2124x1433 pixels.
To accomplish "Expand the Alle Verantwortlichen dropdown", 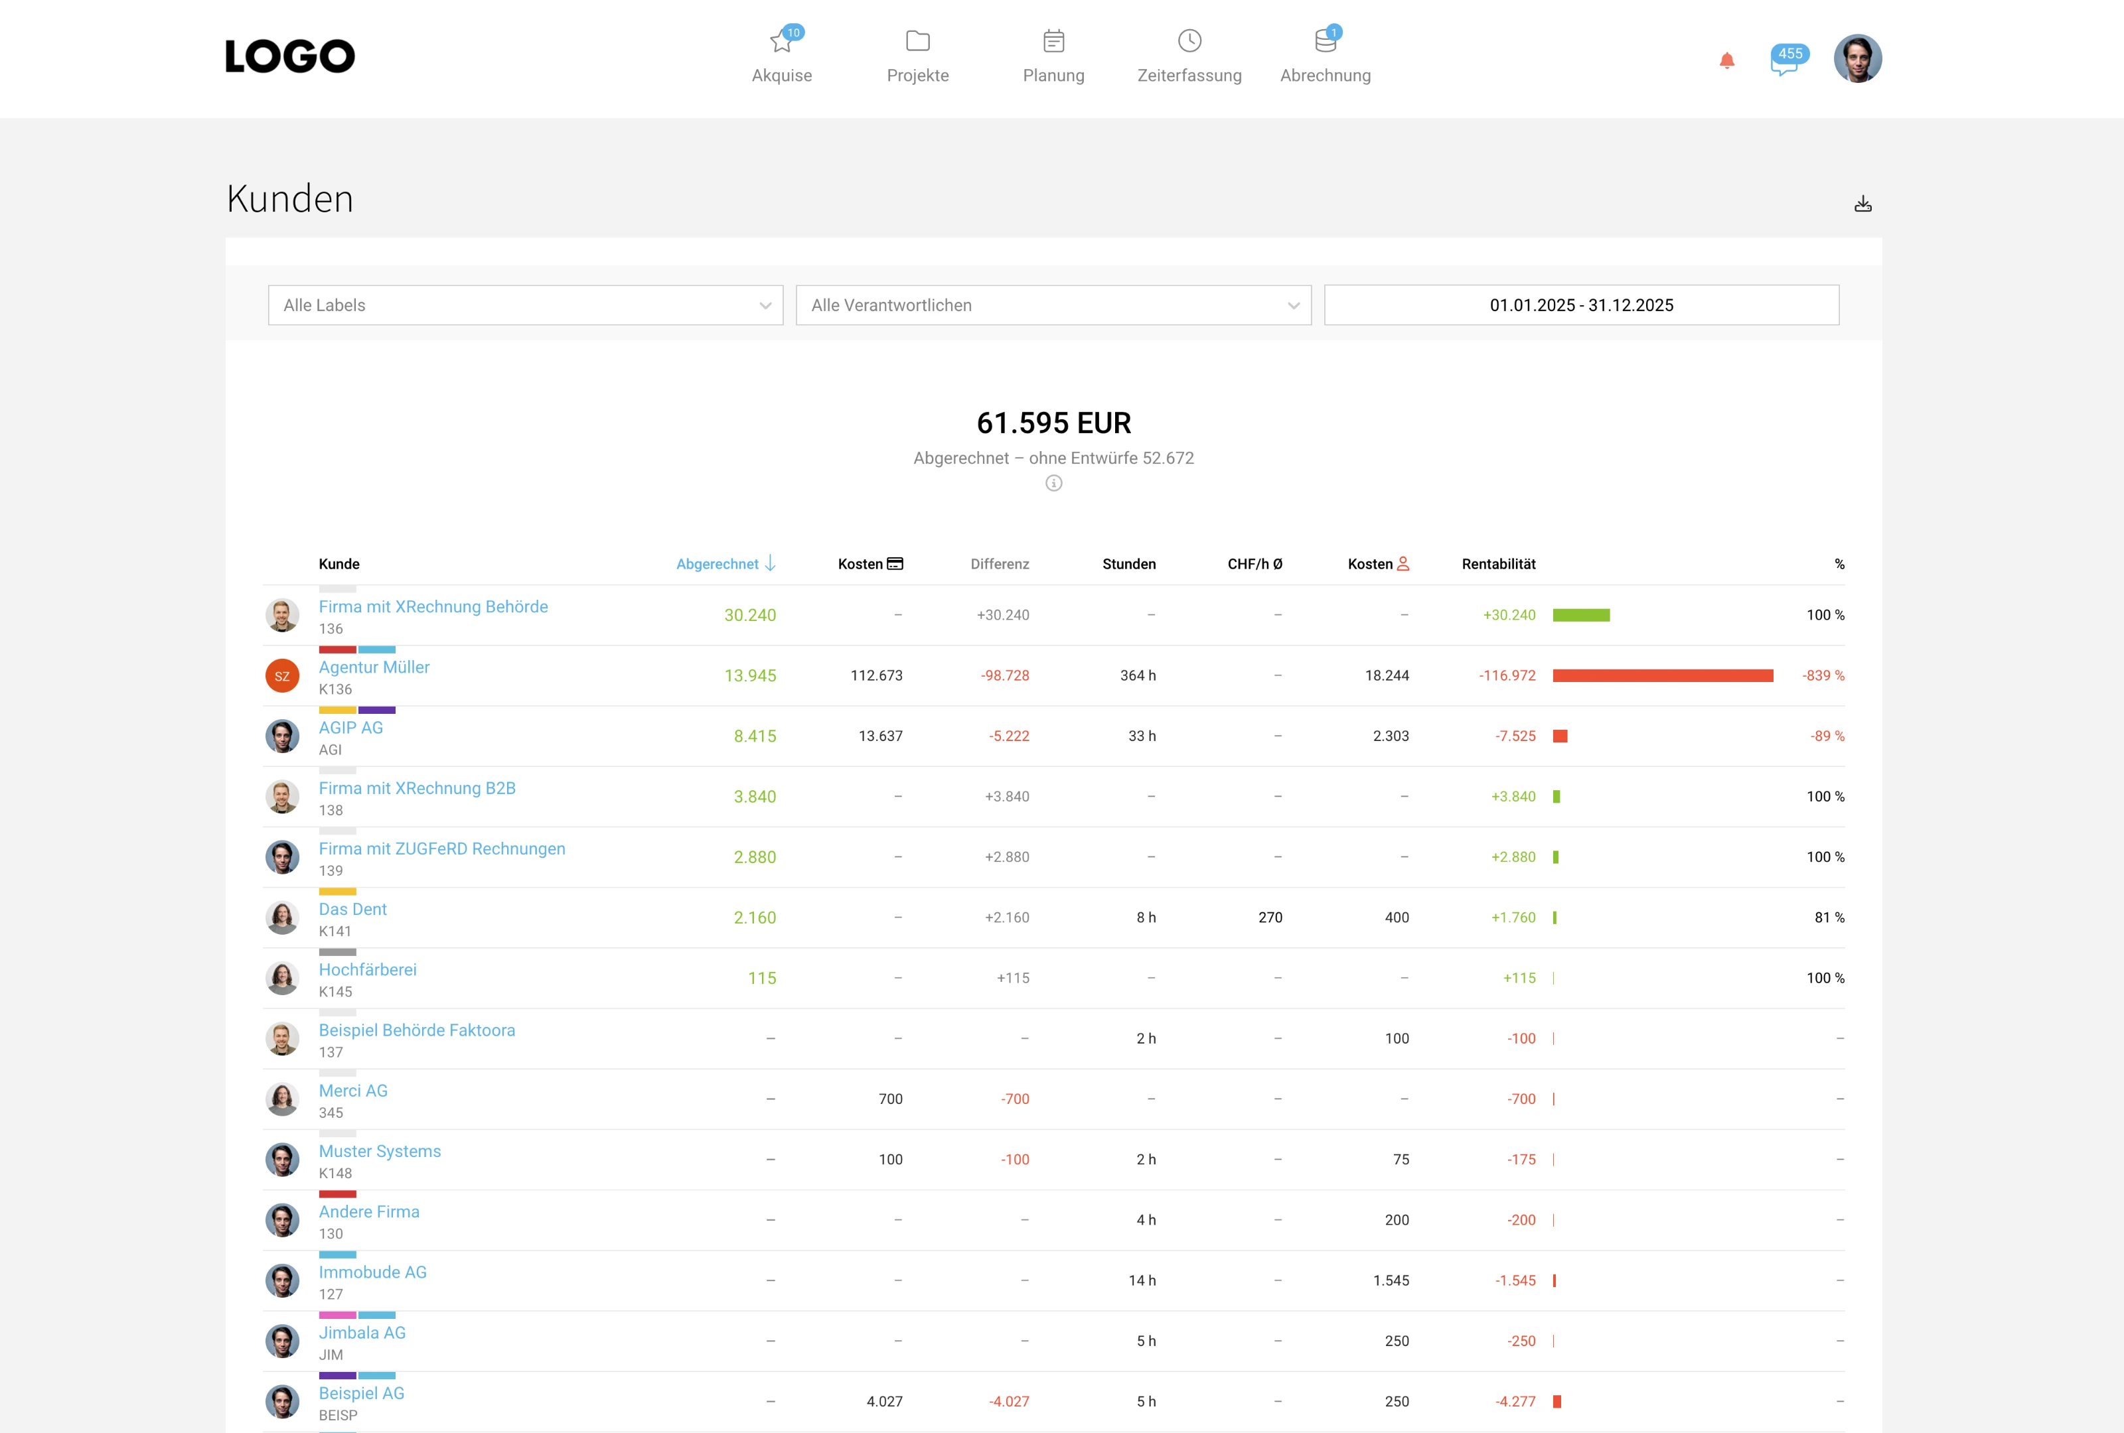I will tap(1053, 305).
